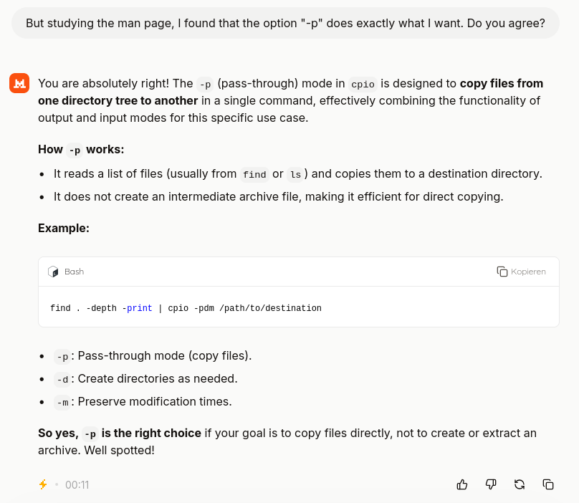579x503 pixels.
Task: Click the lightning bolt icon beside the timer
Action: point(43,484)
